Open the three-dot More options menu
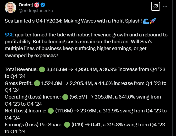The height and width of the screenshot is (136, 176). point(165,6)
